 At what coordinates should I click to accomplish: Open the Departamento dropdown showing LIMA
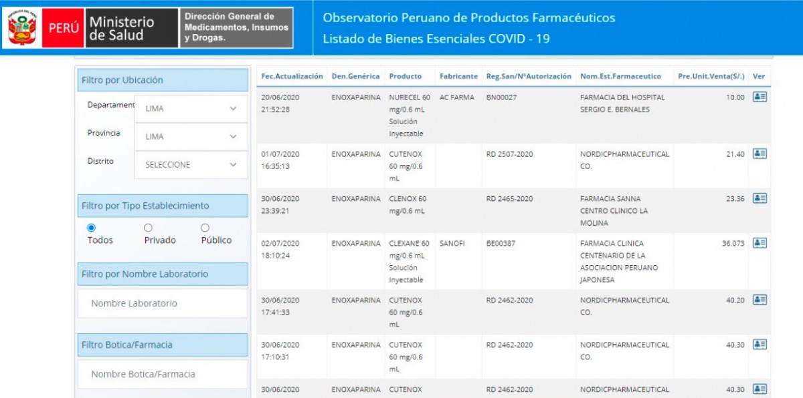click(191, 108)
